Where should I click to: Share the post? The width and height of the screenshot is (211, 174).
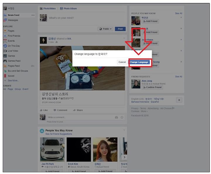coord(78,110)
